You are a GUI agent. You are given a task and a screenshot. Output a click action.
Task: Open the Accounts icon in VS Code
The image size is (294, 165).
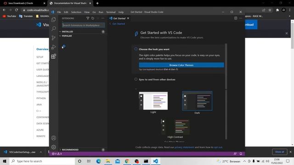(54, 138)
